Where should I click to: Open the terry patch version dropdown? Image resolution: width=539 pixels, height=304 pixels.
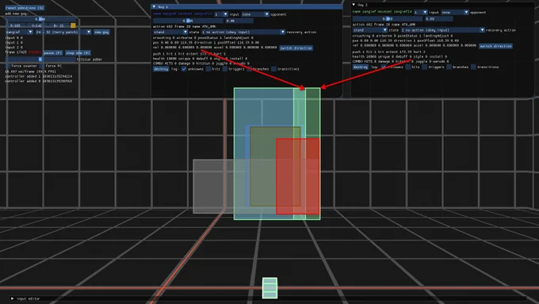(x=63, y=32)
